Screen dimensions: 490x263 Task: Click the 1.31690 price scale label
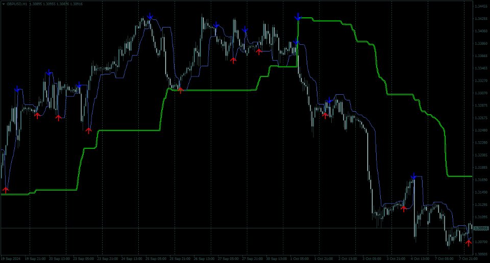coord(481,180)
